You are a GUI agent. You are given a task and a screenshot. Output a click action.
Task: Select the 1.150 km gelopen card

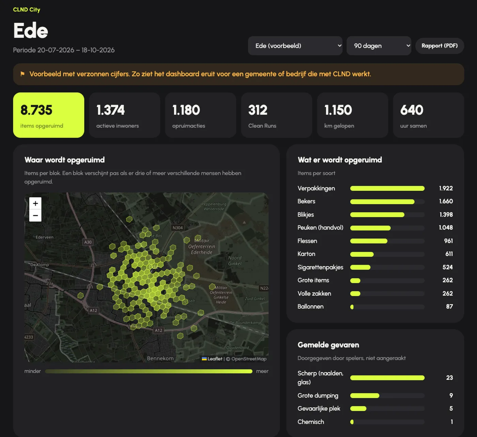tap(353, 115)
